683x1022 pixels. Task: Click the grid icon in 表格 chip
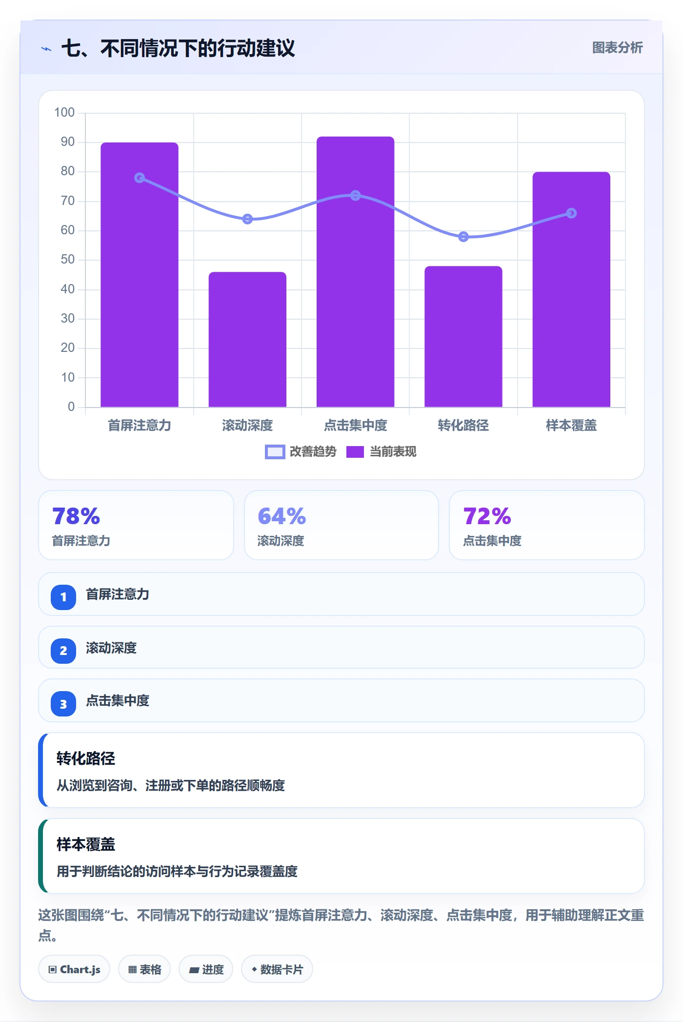[132, 970]
